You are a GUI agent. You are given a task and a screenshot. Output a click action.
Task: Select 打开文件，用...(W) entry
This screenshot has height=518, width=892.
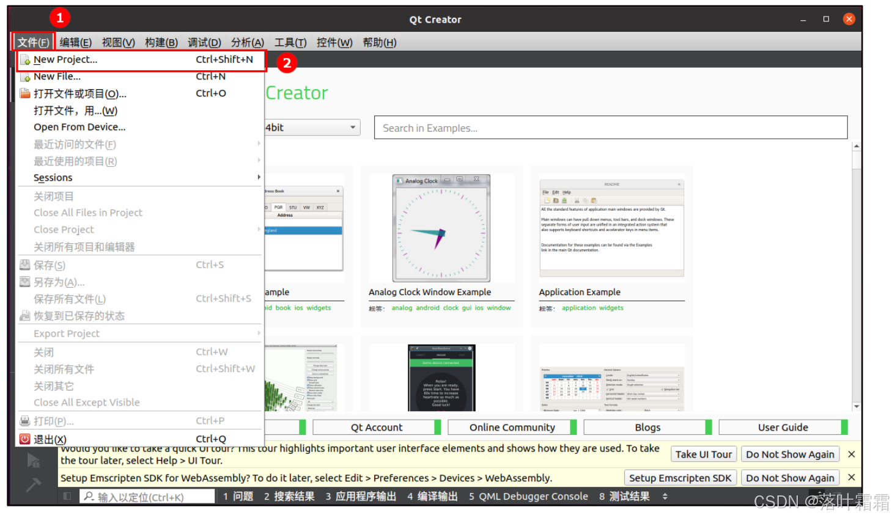(x=141, y=111)
